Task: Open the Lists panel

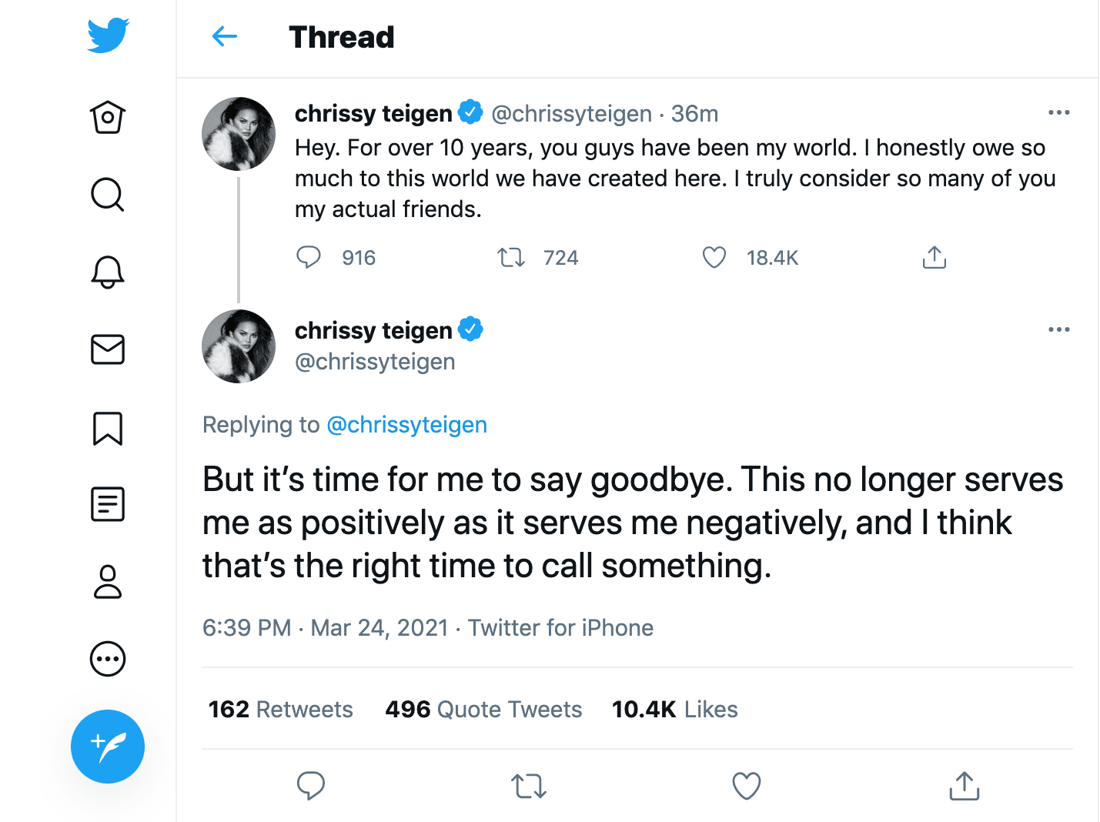Action: point(107,504)
